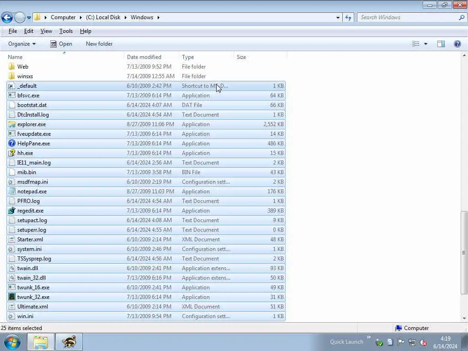The width and height of the screenshot is (468, 351).
Task: Expand the arrow after Computer breadcrumb
Action: (x=81, y=17)
